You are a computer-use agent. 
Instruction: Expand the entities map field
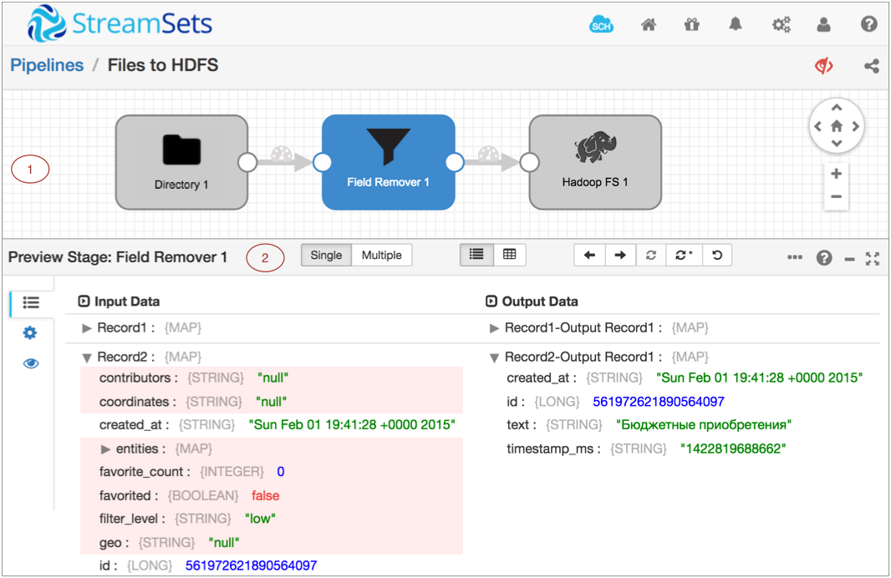coord(105,449)
